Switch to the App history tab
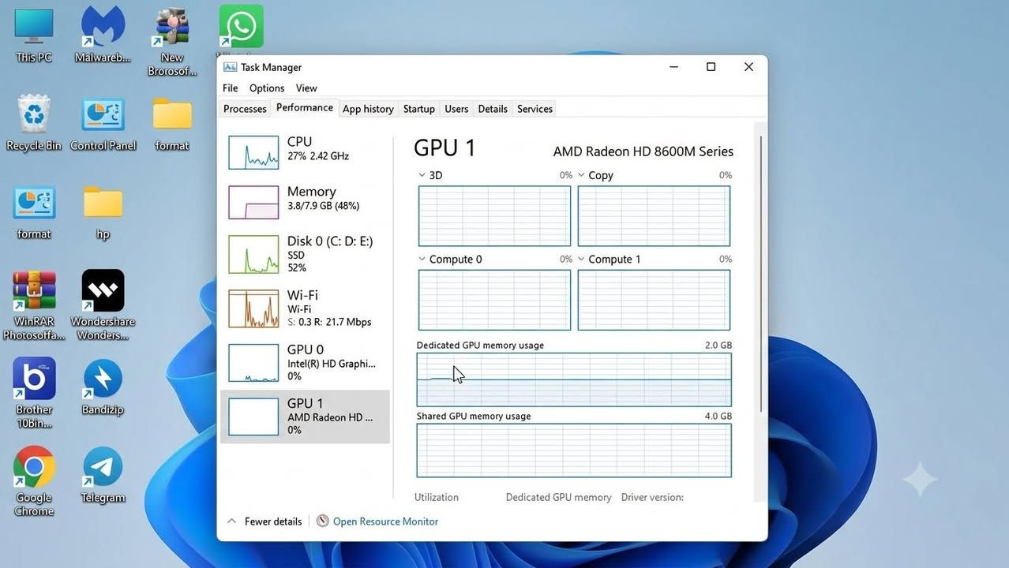Viewport: 1009px width, 568px height. (x=368, y=109)
